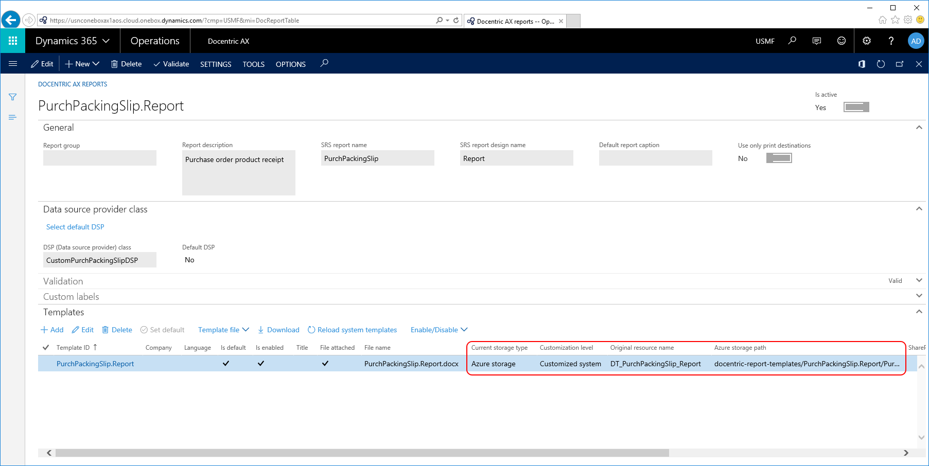929x466 pixels.
Task: Click the Default report caption field
Action: pos(656,158)
